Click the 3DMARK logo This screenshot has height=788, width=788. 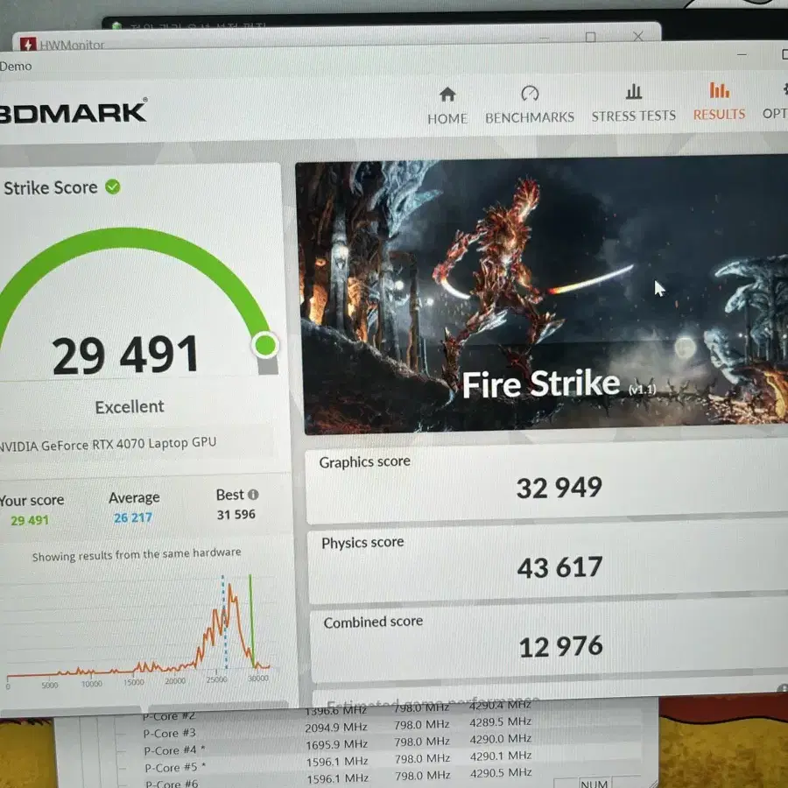(x=73, y=111)
